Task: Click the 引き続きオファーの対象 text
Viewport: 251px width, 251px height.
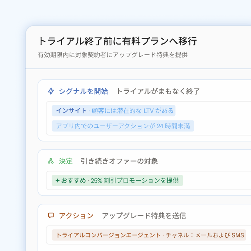Action: tap(119, 161)
